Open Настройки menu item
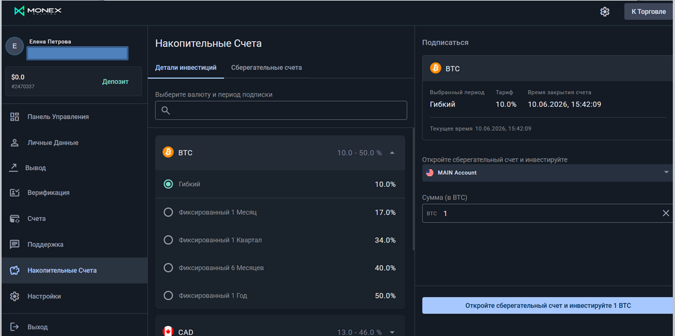This screenshot has height=336, width=675. pyautogui.click(x=74, y=296)
